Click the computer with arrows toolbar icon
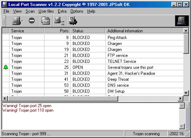Screen dimensions: 191x138 (59, 21)
